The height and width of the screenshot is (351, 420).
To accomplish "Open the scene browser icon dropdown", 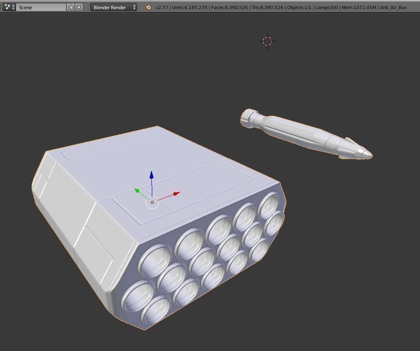I will pyautogui.click(x=9, y=7).
